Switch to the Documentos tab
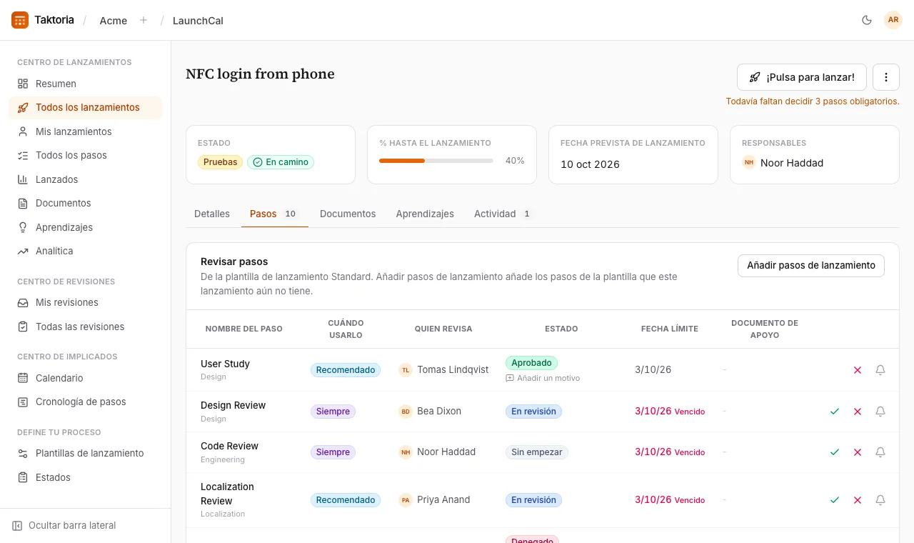Screen dimensions: 914x543 pyautogui.click(x=348, y=214)
